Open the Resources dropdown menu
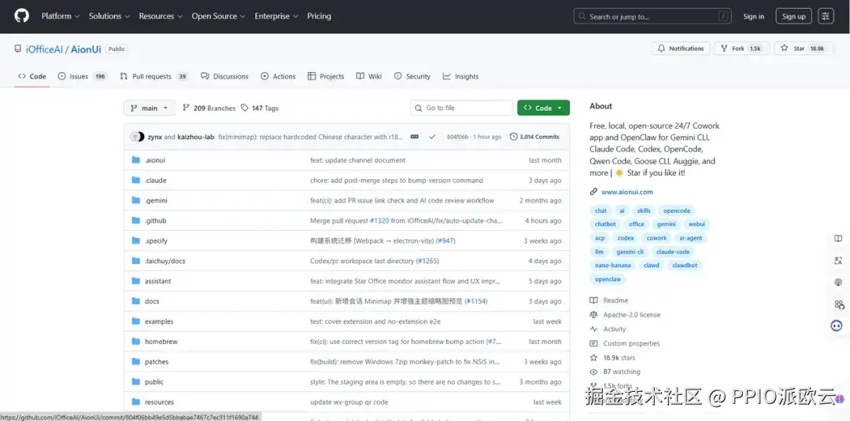The width and height of the screenshot is (850, 421). click(x=161, y=16)
